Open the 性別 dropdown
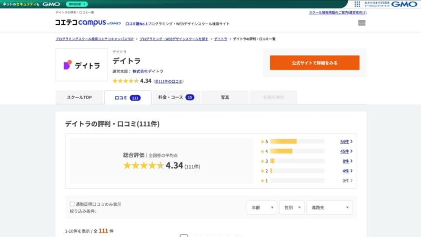This screenshot has height=237, width=421. (292, 208)
